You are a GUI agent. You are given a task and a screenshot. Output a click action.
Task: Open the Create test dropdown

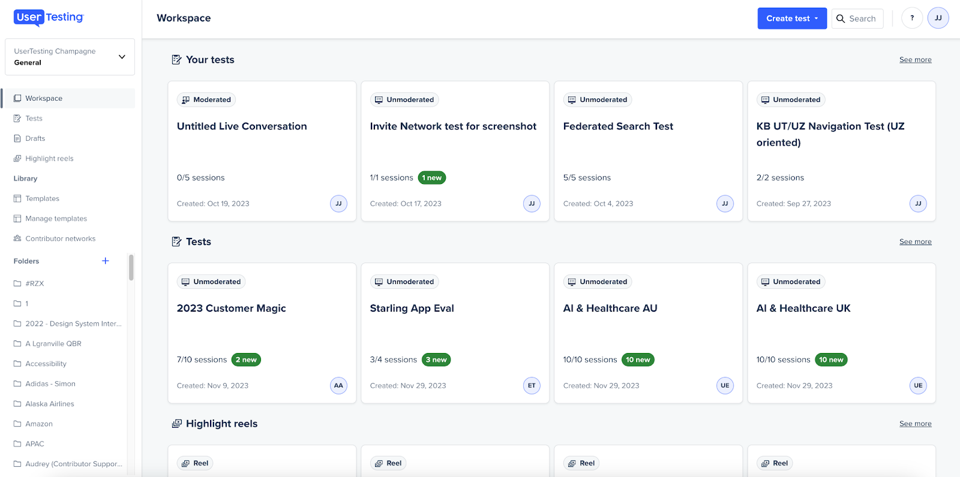pyautogui.click(x=792, y=19)
